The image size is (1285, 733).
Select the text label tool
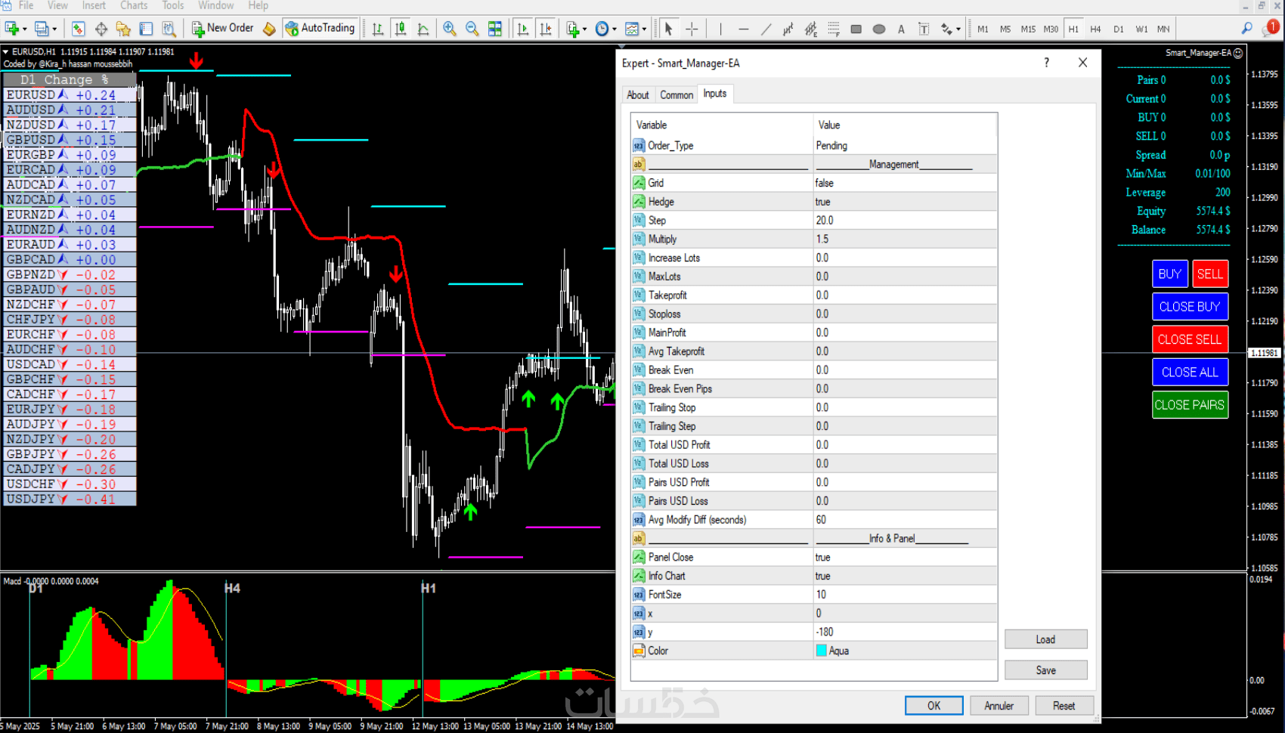pos(924,29)
